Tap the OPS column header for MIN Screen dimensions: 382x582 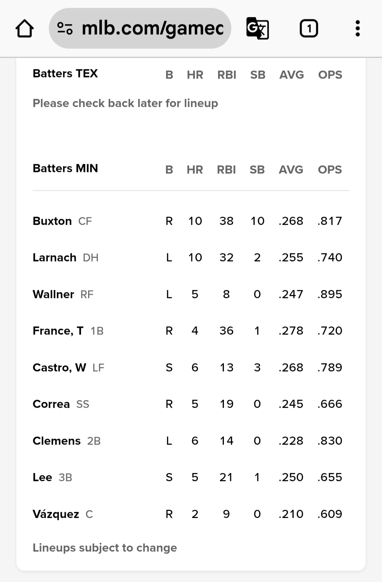tap(330, 170)
